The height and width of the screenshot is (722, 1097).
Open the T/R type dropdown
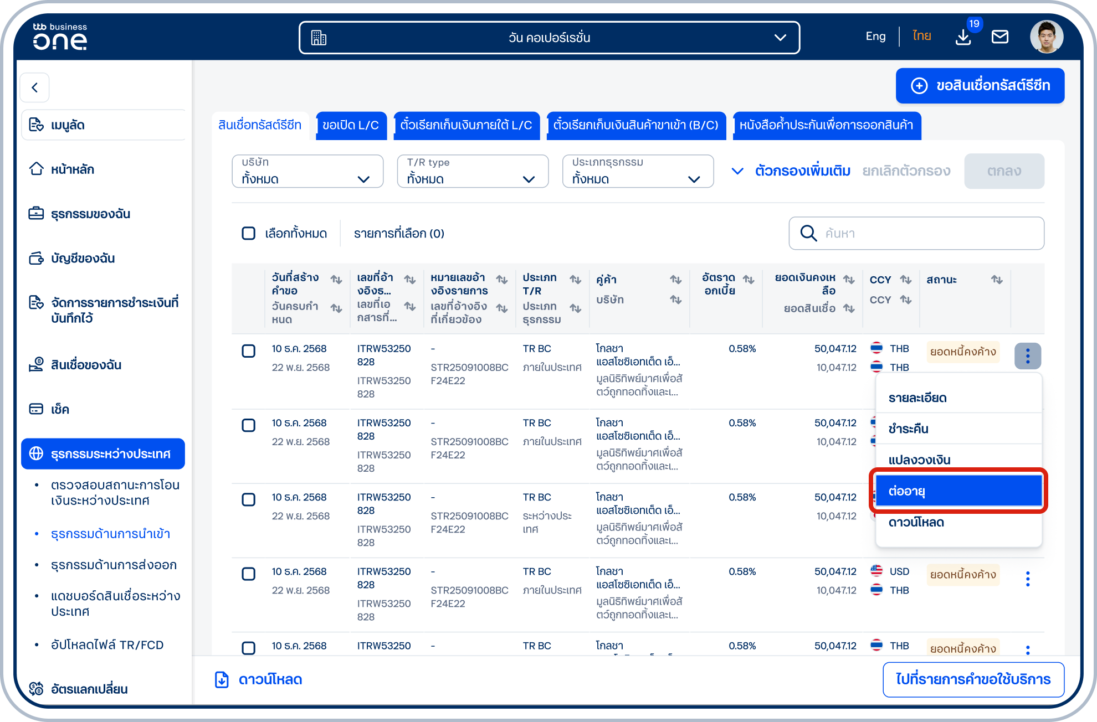tap(473, 171)
